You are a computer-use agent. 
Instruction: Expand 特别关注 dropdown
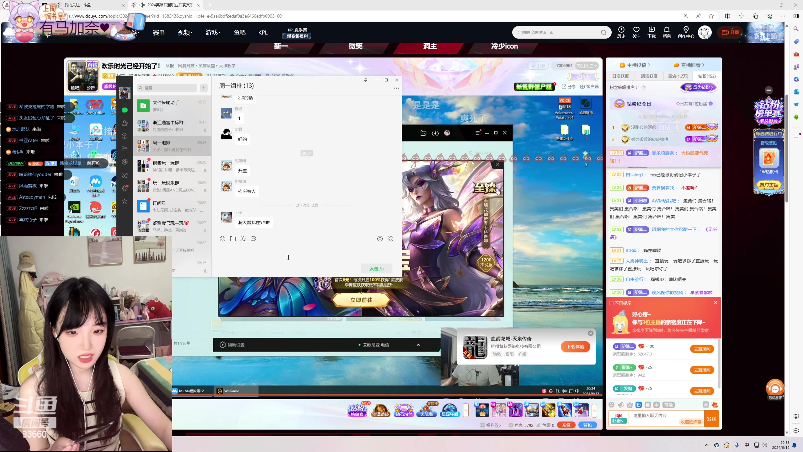[x=587, y=66]
